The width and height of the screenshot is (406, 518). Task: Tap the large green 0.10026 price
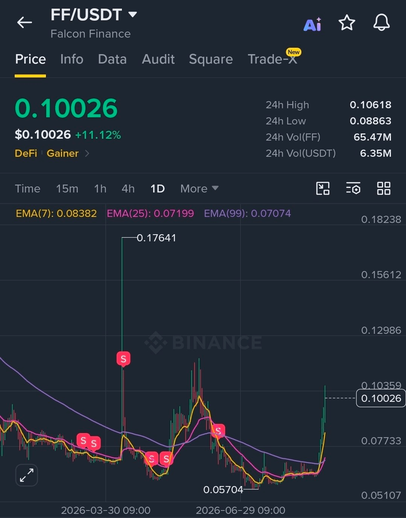click(x=66, y=109)
